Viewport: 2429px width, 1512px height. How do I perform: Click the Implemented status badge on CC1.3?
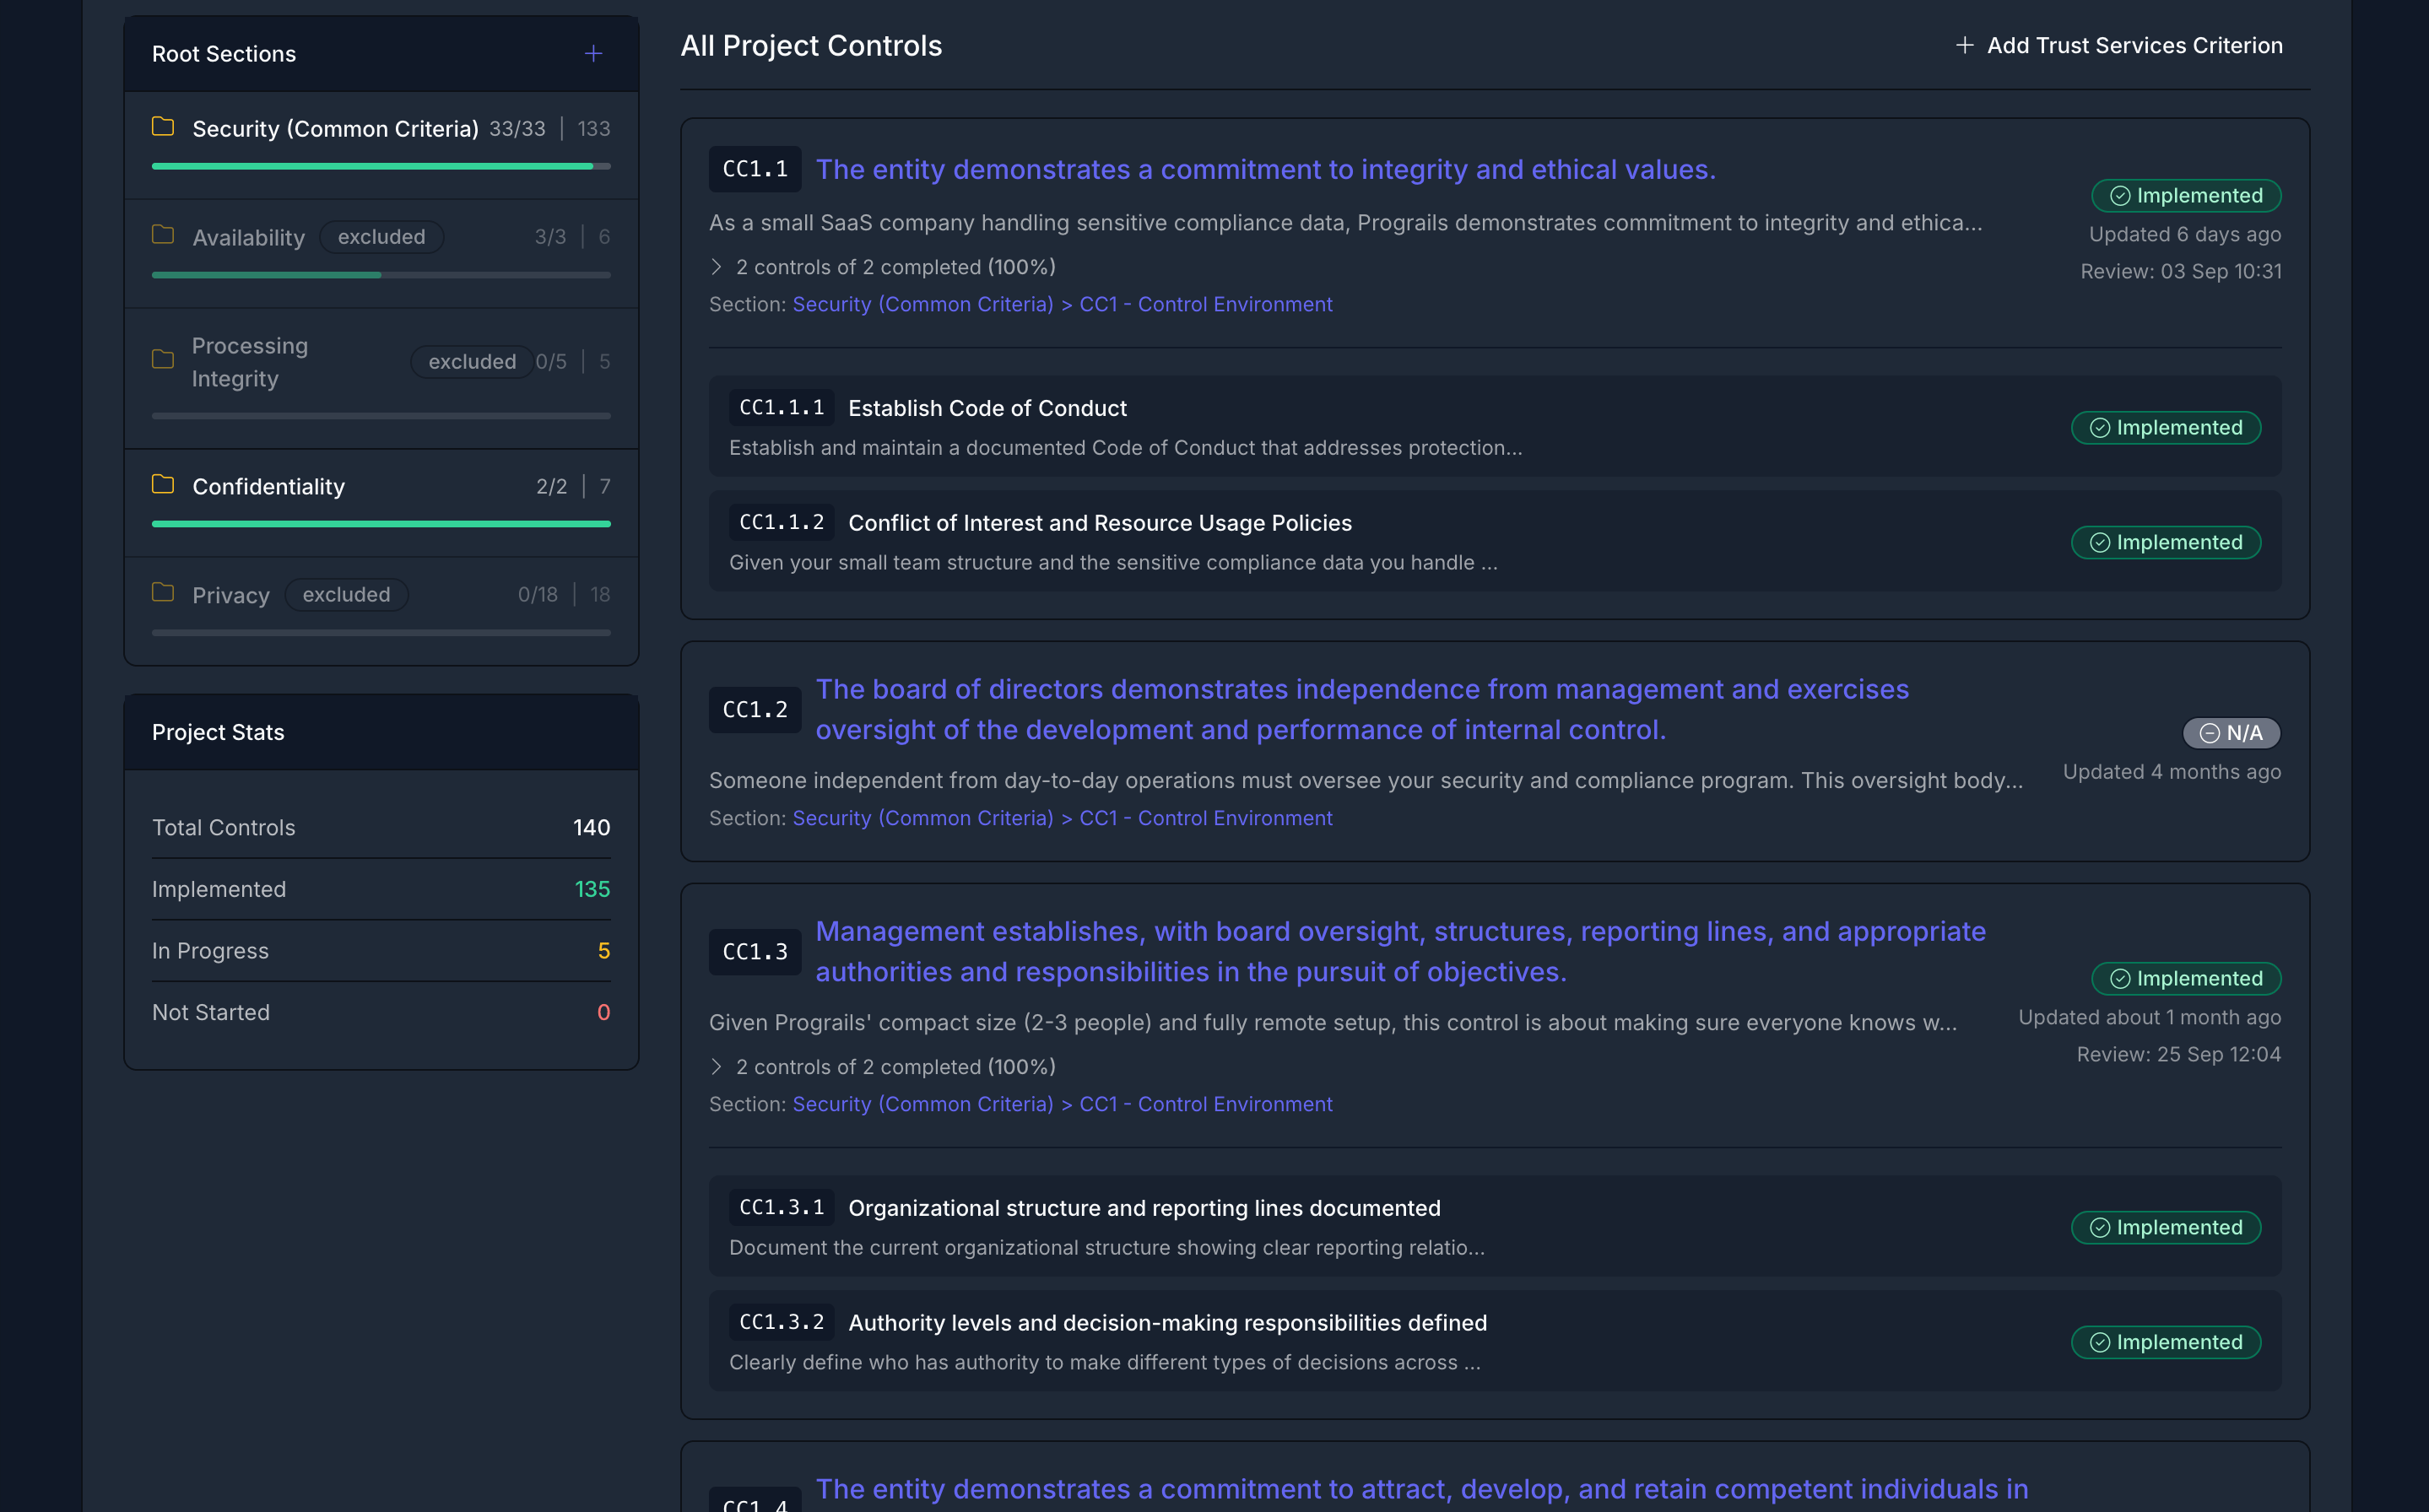2186,978
